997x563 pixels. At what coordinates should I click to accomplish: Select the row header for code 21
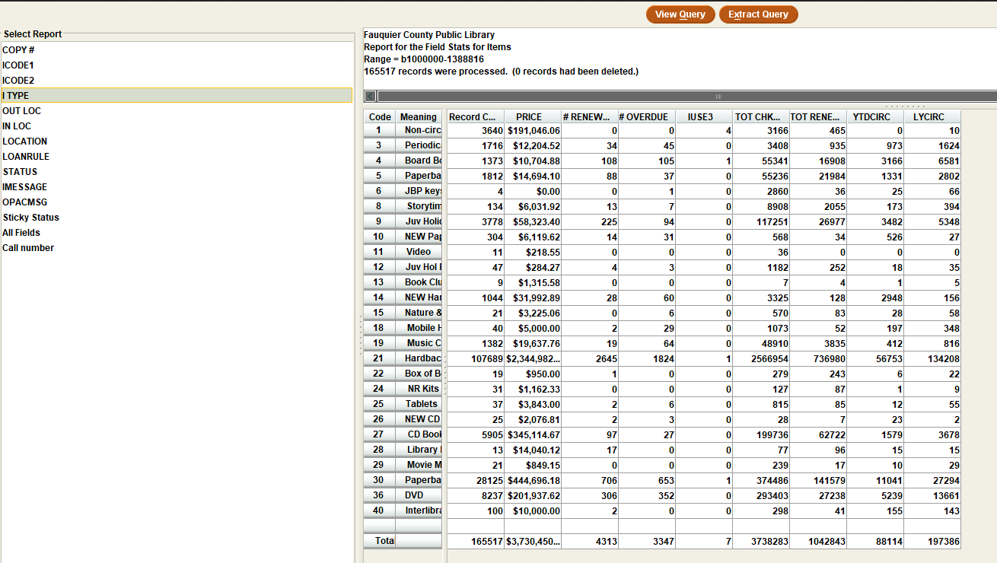click(x=379, y=358)
